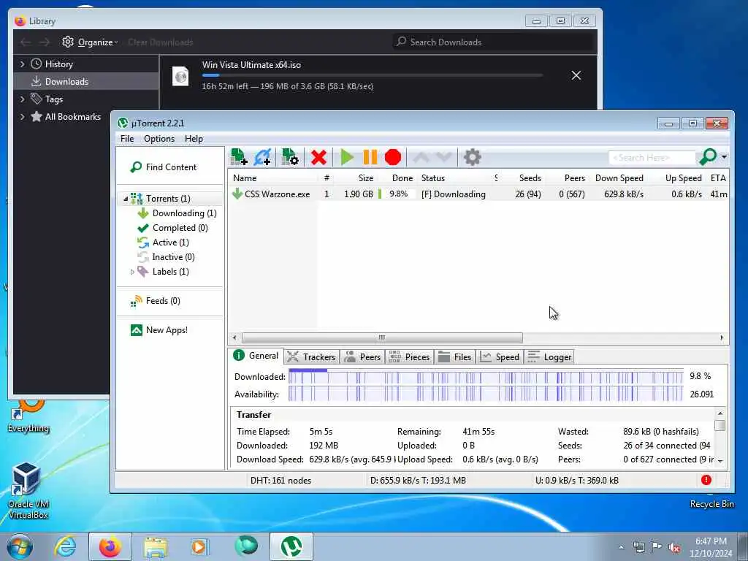This screenshot has height=561, width=748.
Task: Cancel Win Vista Ultimate x64.iso download
Action: point(576,75)
